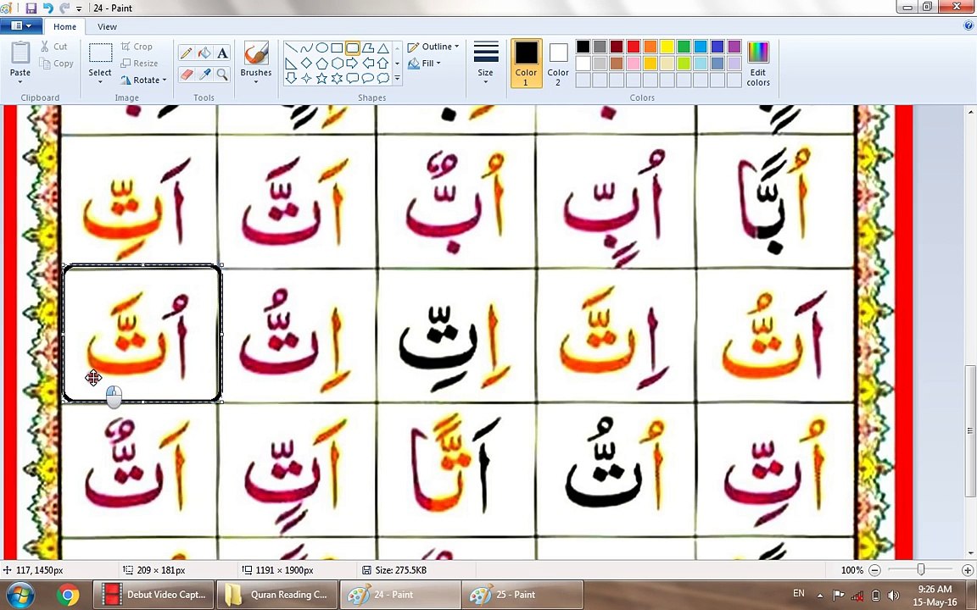Choose the Line shape
This screenshot has height=610, width=977.
click(291, 48)
